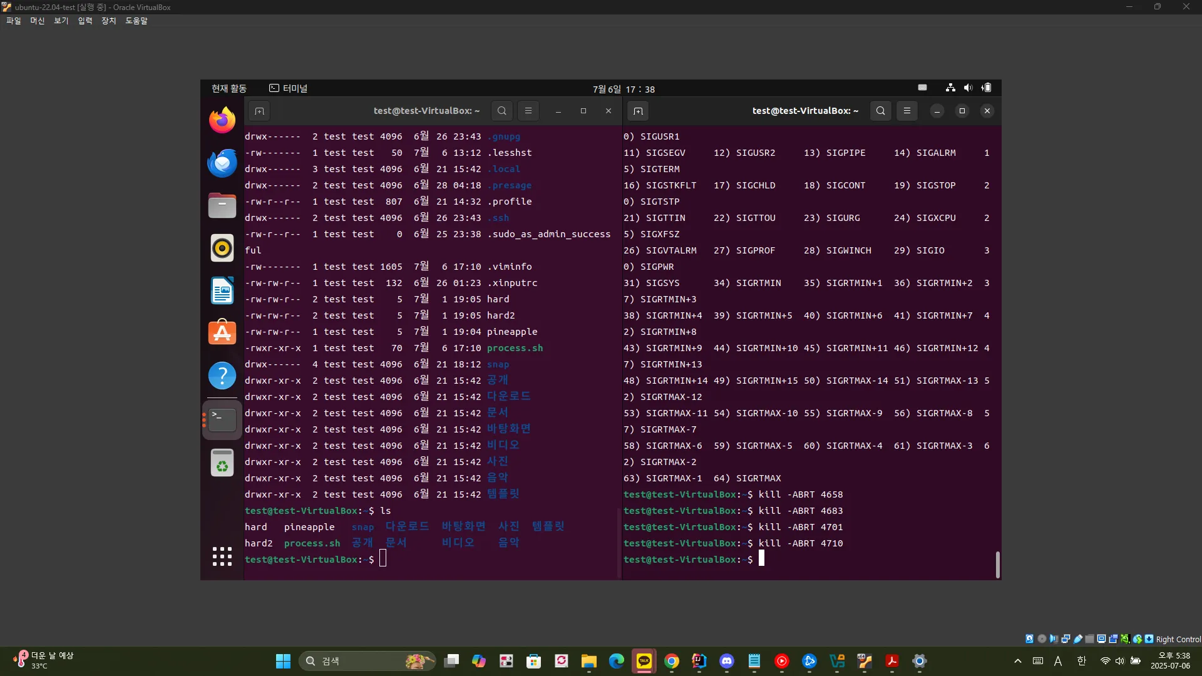The image size is (1202, 676).
Task: Open Ubuntu Software store in the dock
Action: tap(222, 333)
